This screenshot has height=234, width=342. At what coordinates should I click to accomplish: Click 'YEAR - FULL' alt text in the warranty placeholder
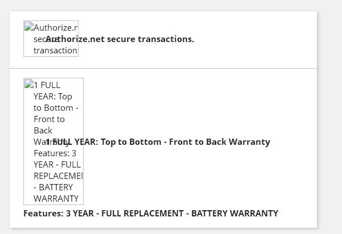point(57,165)
